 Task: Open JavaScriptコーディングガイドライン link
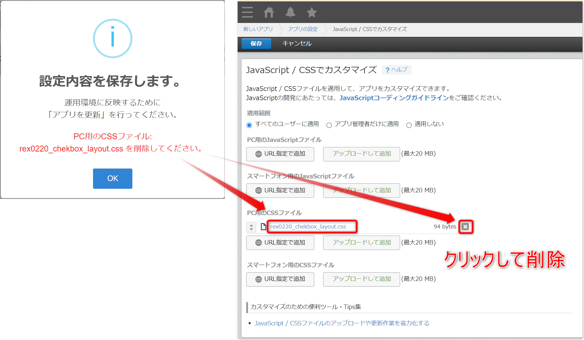pyautogui.click(x=394, y=98)
